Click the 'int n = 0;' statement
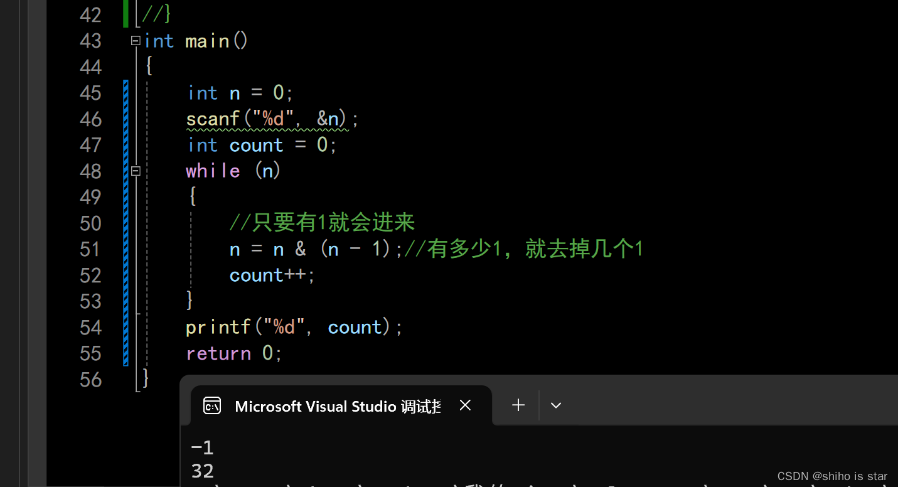898x487 pixels. tap(240, 93)
